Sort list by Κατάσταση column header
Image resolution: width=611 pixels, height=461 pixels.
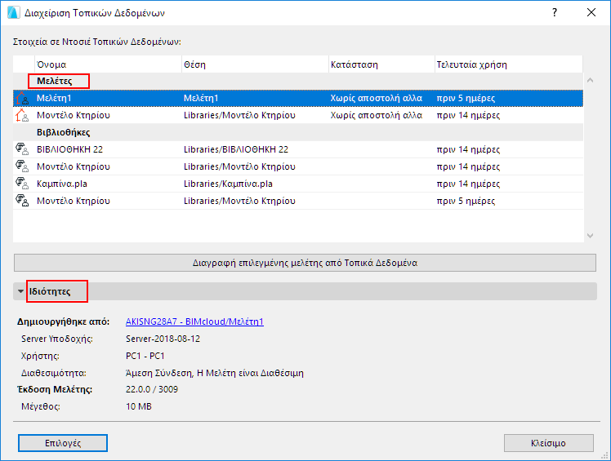(381, 64)
